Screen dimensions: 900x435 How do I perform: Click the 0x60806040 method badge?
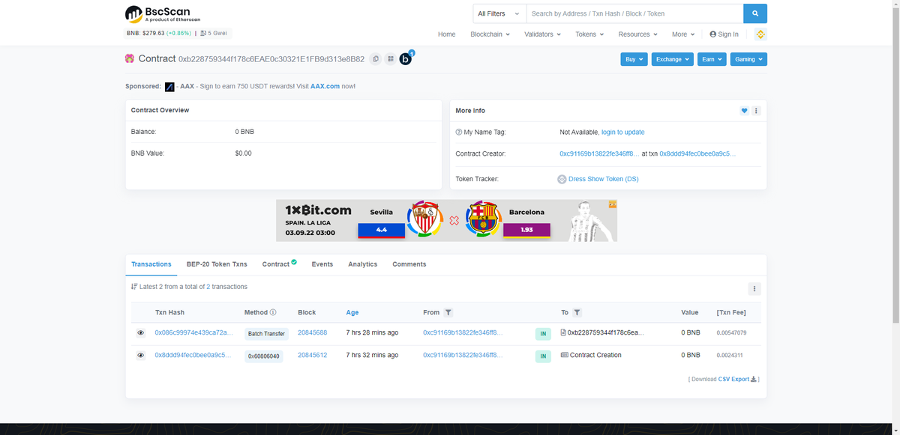[x=263, y=356]
